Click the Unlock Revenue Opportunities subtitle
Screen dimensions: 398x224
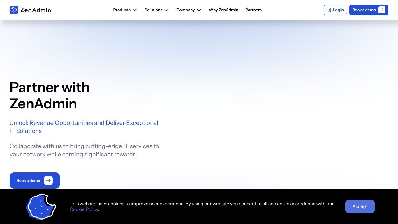coord(84,127)
